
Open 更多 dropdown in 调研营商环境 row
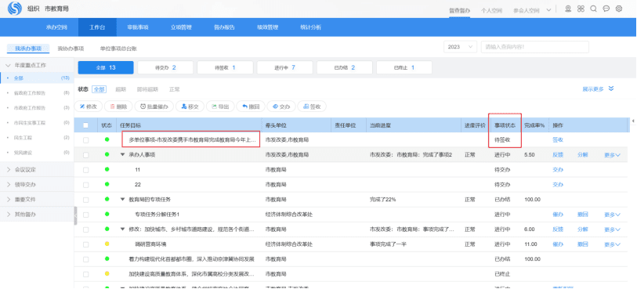[x=613, y=244]
